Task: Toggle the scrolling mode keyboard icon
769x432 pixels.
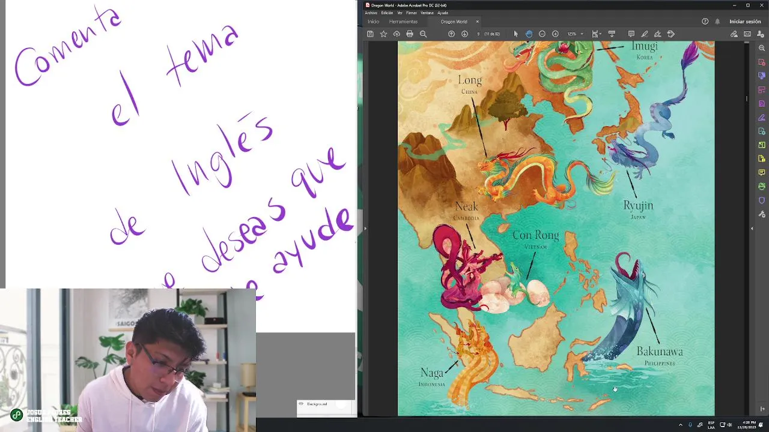Action: 612,34
